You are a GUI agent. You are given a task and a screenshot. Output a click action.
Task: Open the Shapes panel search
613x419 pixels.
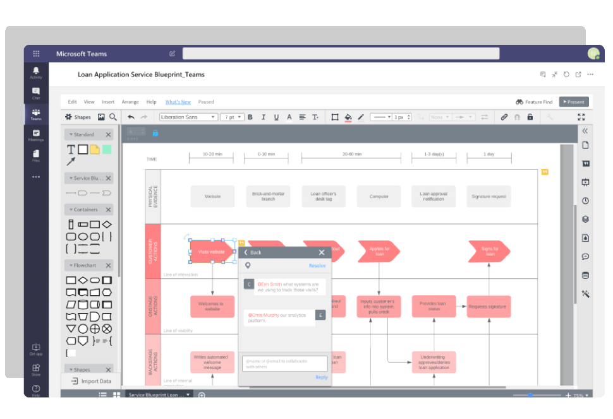coord(112,117)
